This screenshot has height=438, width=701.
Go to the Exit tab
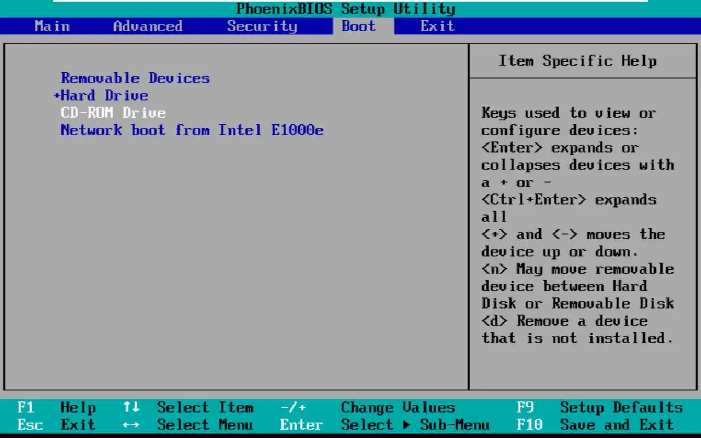pos(438,26)
